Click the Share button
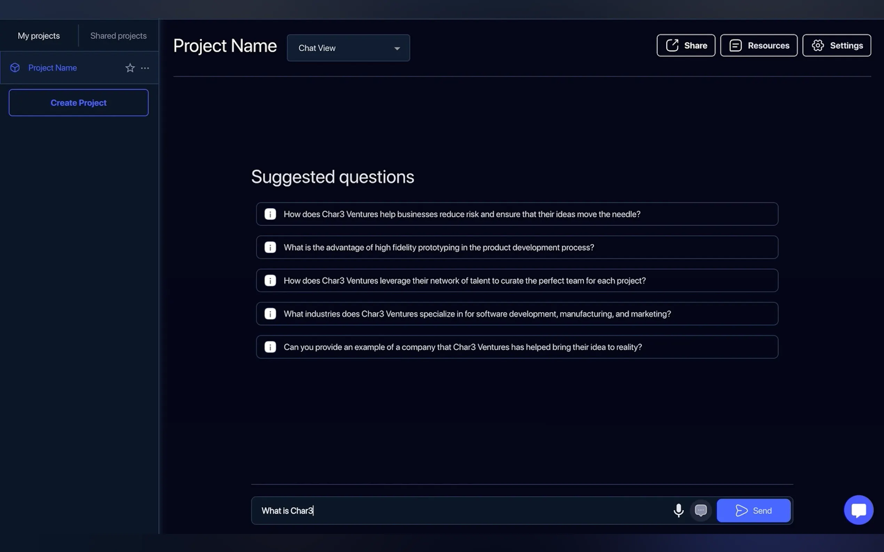The height and width of the screenshot is (552, 884). [x=686, y=45]
